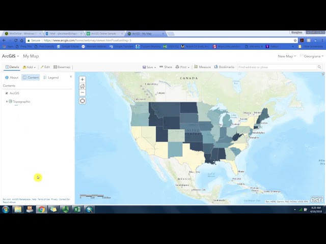Close the ArcGIS My Map tab
Screen dimensions: 326x244
pyautogui.click(x=163, y=34)
